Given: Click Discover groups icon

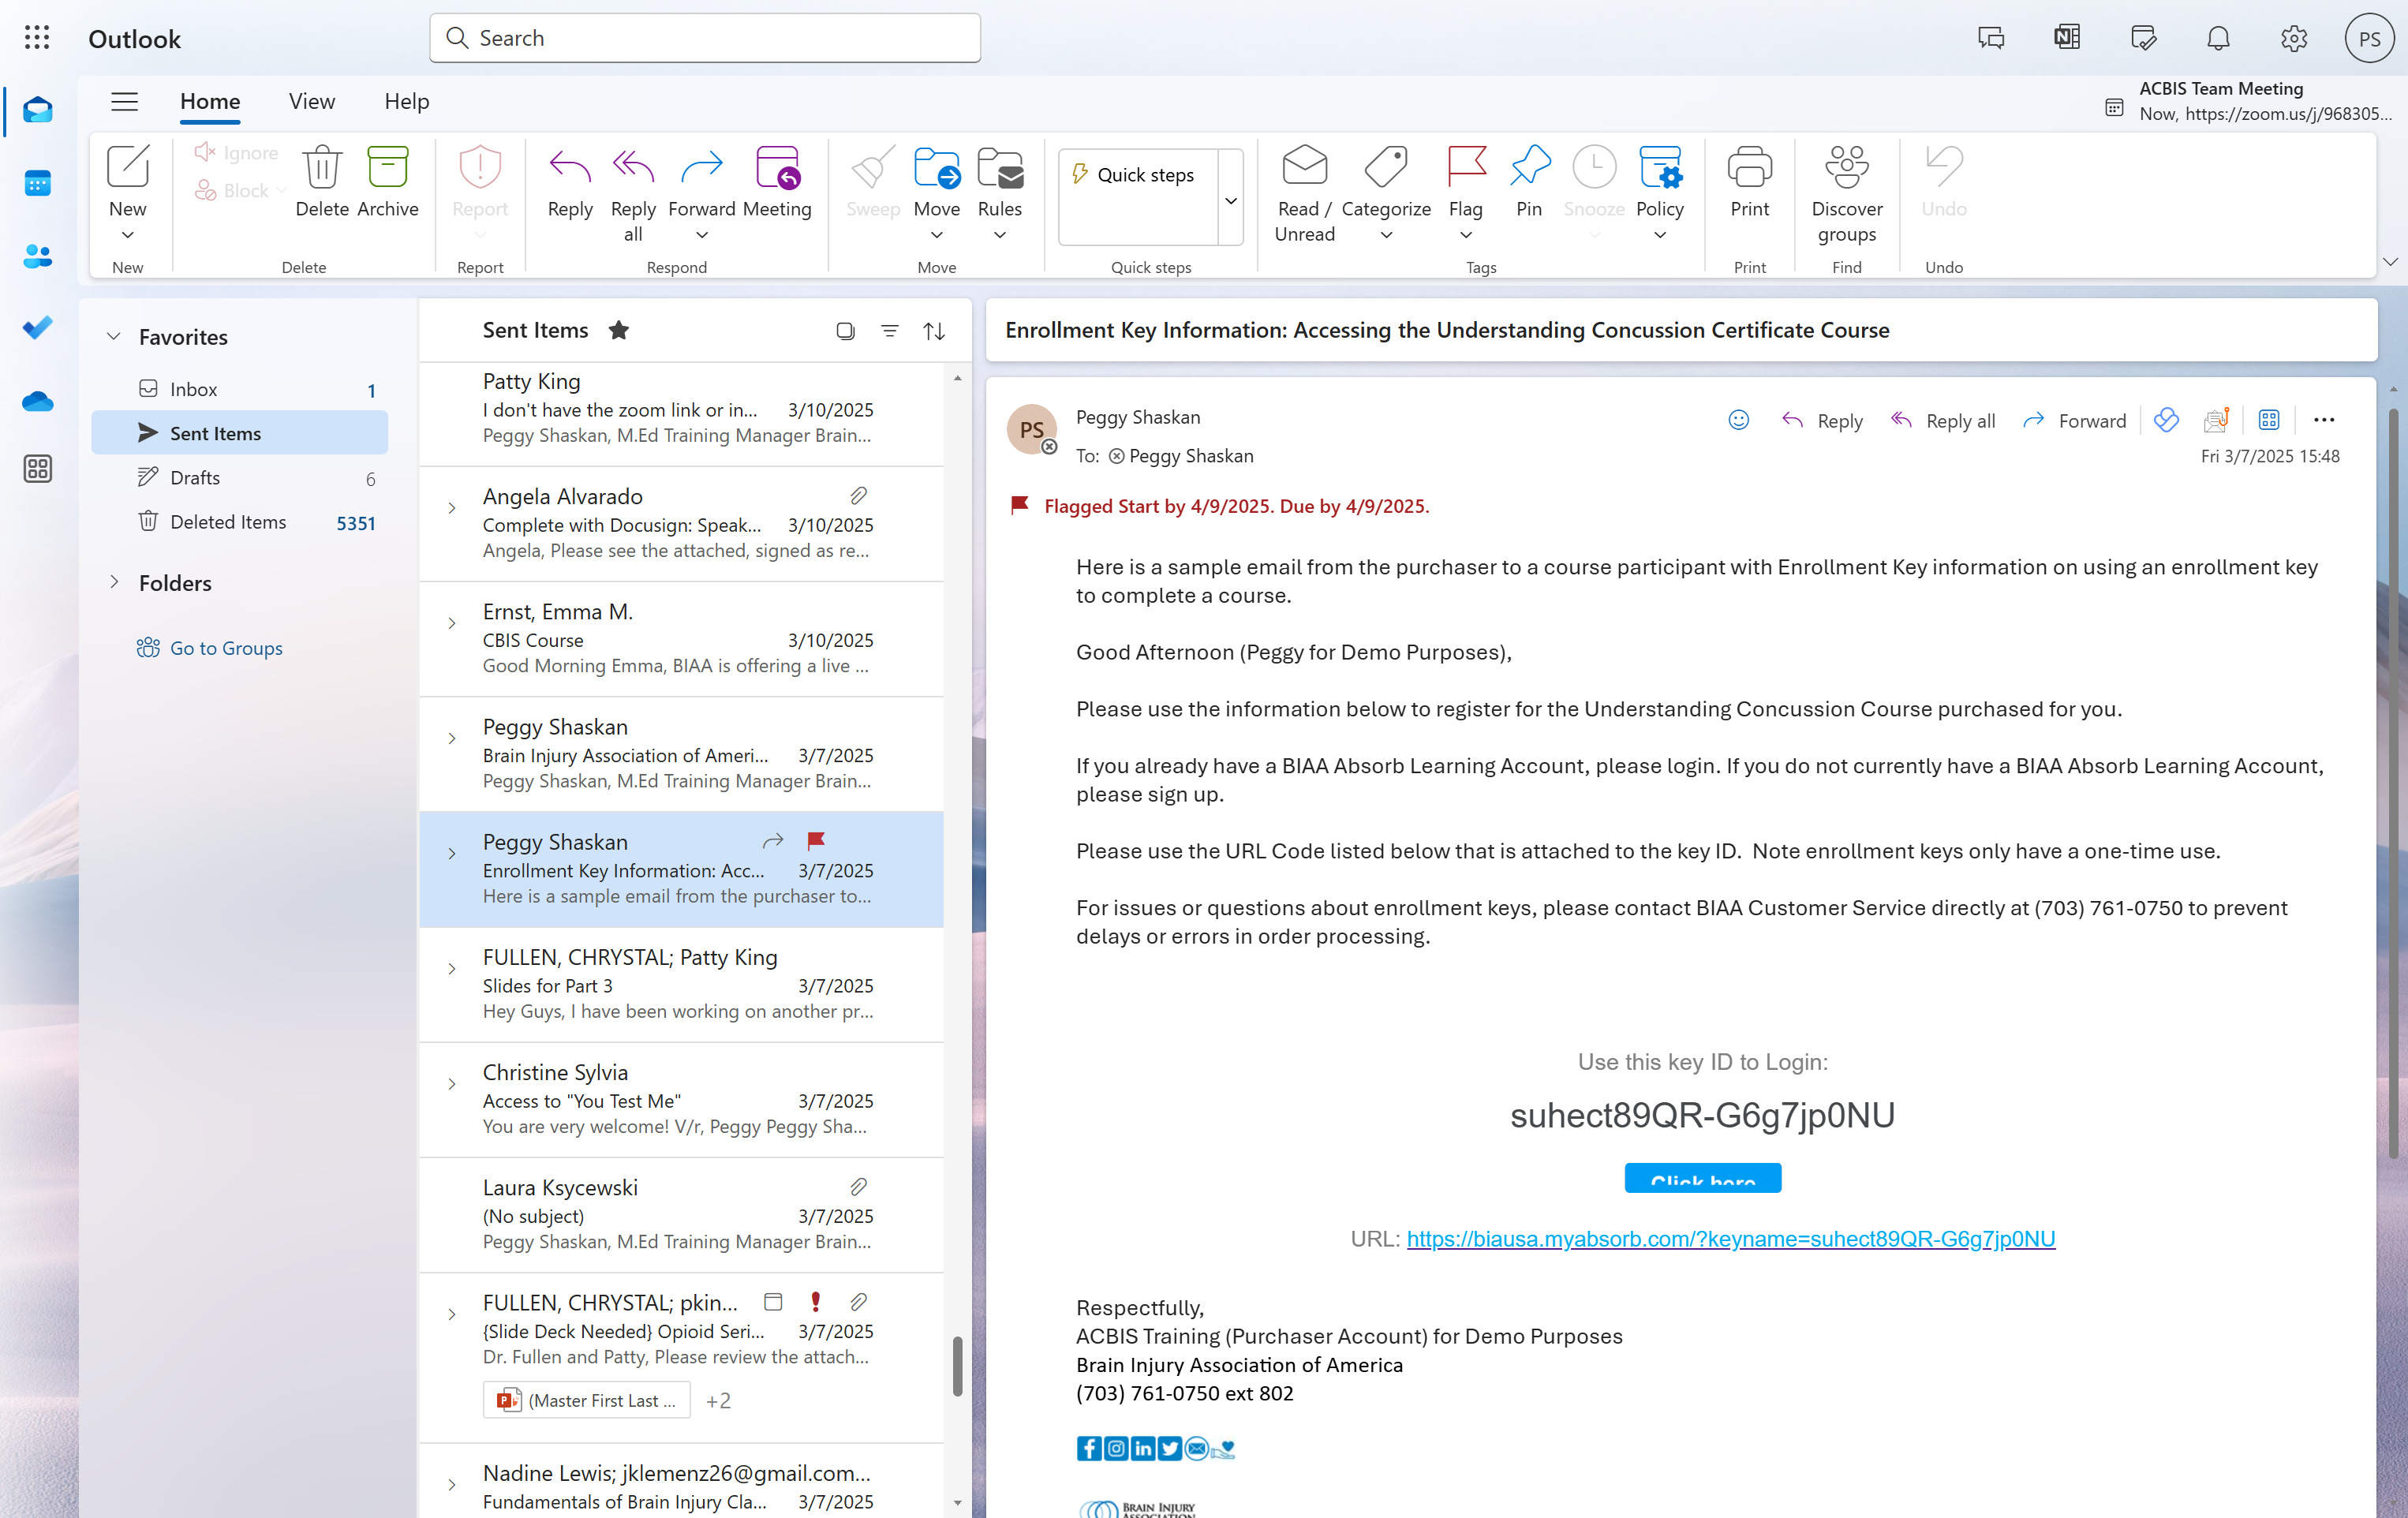Looking at the screenshot, I should click(1846, 194).
